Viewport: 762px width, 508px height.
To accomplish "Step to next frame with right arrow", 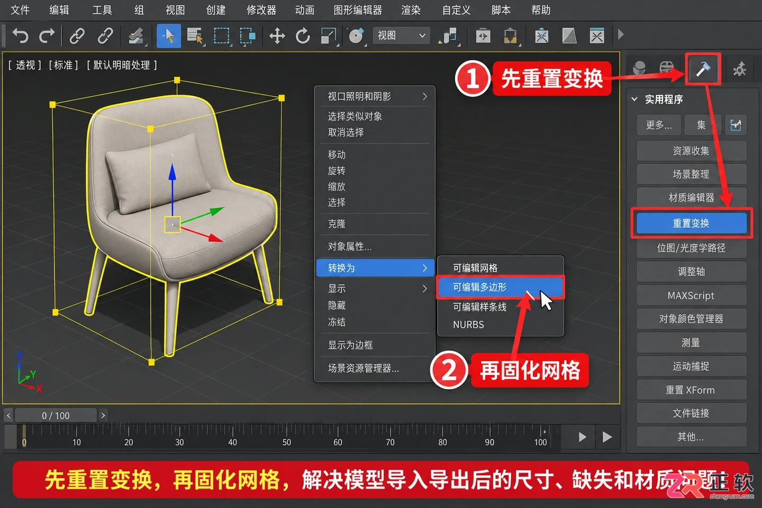I will tap(103, 415).
